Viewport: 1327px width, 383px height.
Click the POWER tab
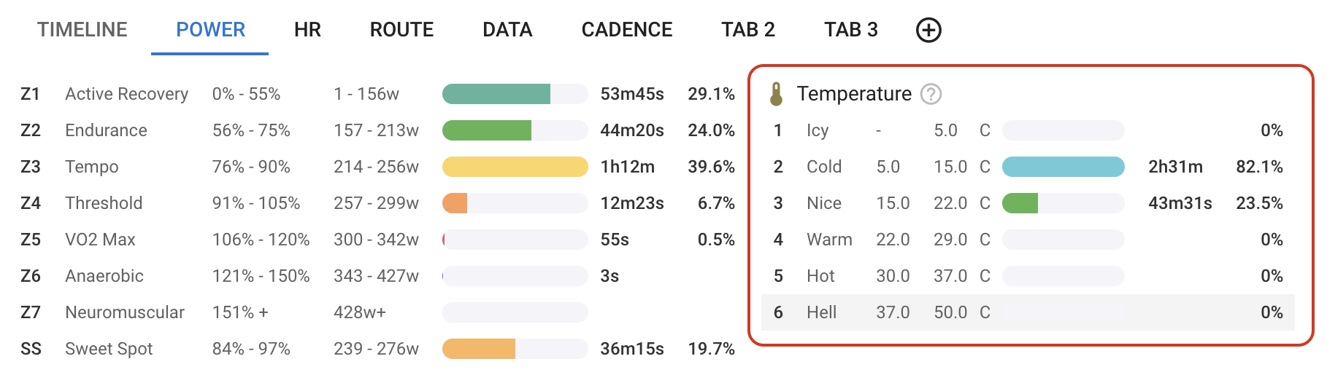pyautogui.click(x=210, y=30)
